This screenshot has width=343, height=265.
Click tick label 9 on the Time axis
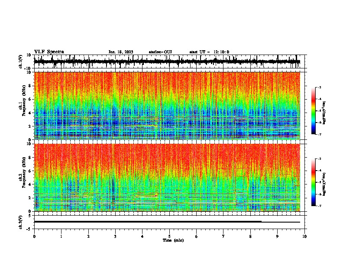pyautogui.click(x=277, y=236)
